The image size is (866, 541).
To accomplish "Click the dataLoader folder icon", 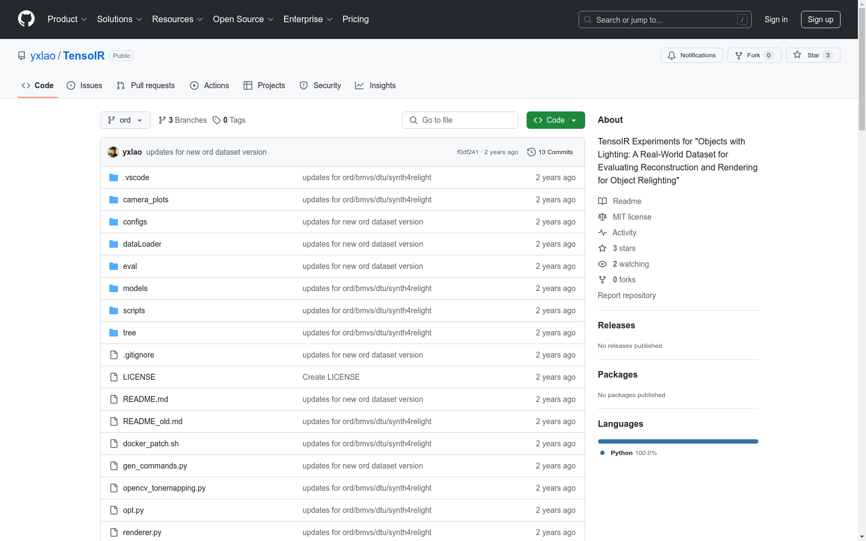I will 114,244.
